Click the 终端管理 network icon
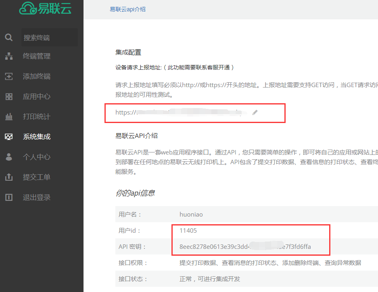 click(x=9, y=56)
